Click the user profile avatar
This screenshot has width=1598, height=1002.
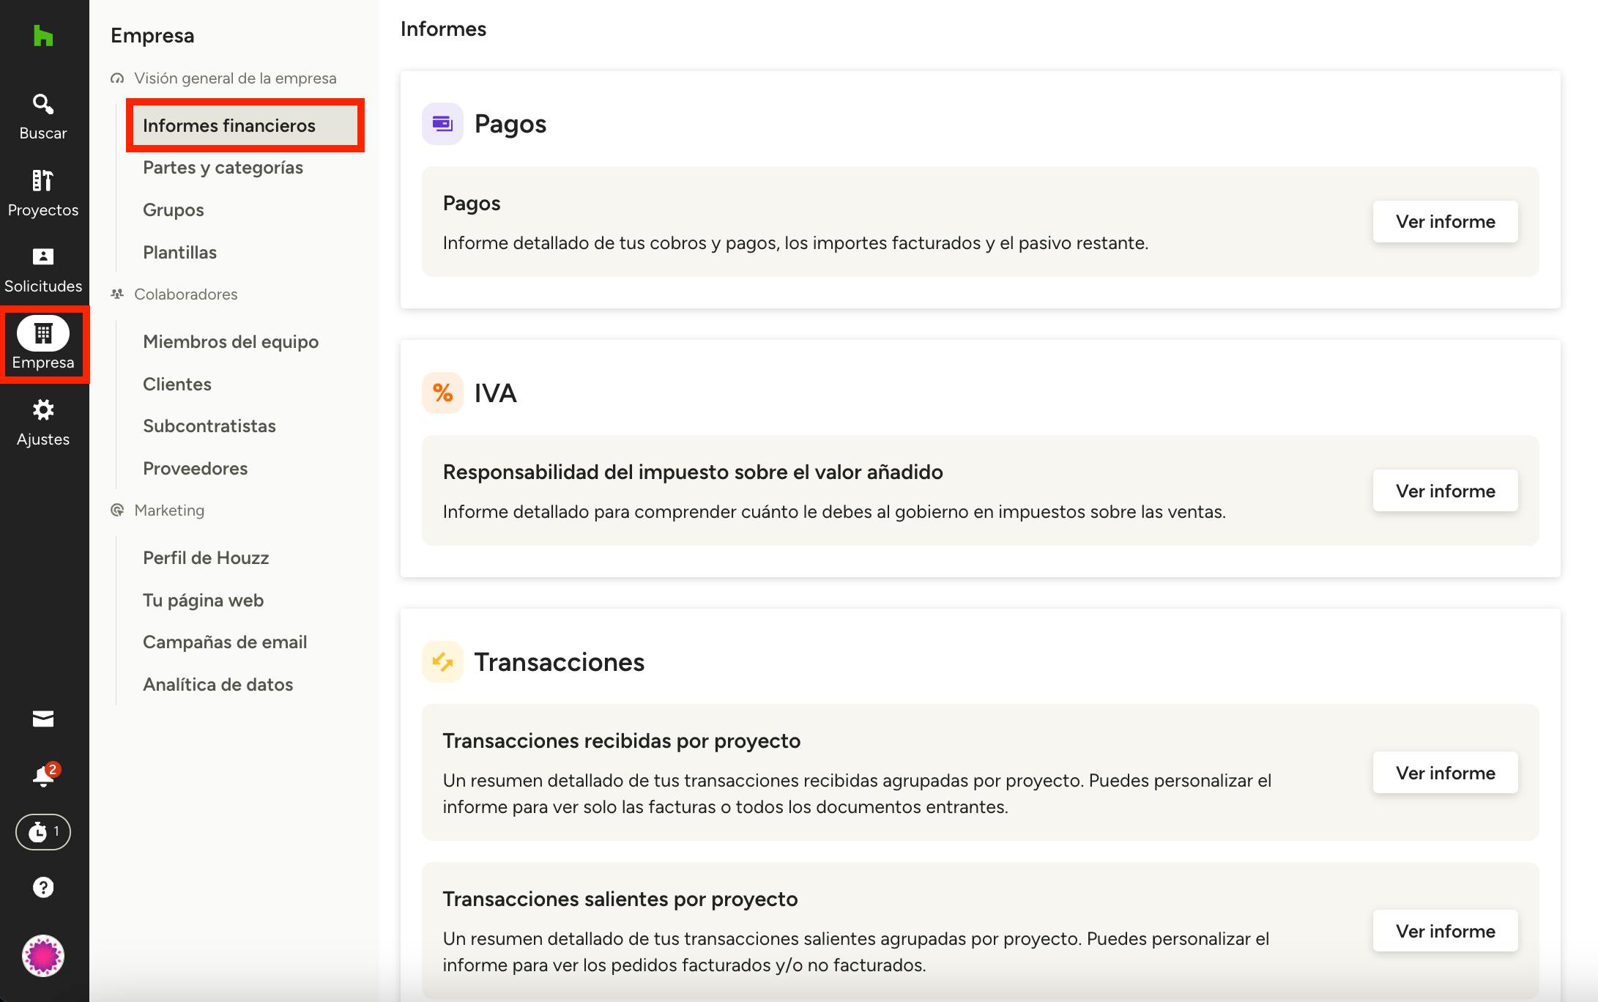tap(43, 956)
